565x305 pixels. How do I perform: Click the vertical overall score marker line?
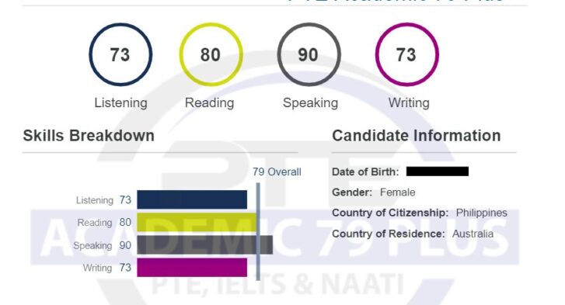[x=258, y=231]
